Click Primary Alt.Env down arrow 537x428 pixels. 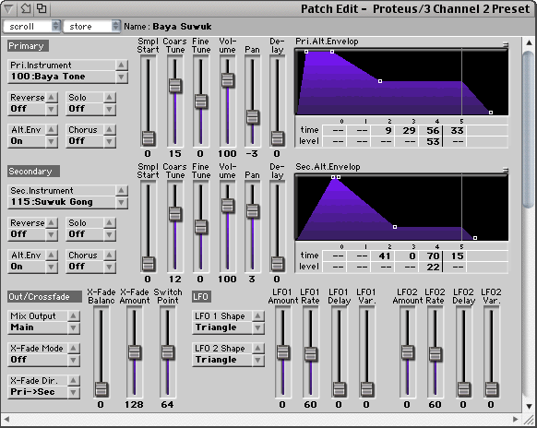pyautogui.click(x=51, y=141)
